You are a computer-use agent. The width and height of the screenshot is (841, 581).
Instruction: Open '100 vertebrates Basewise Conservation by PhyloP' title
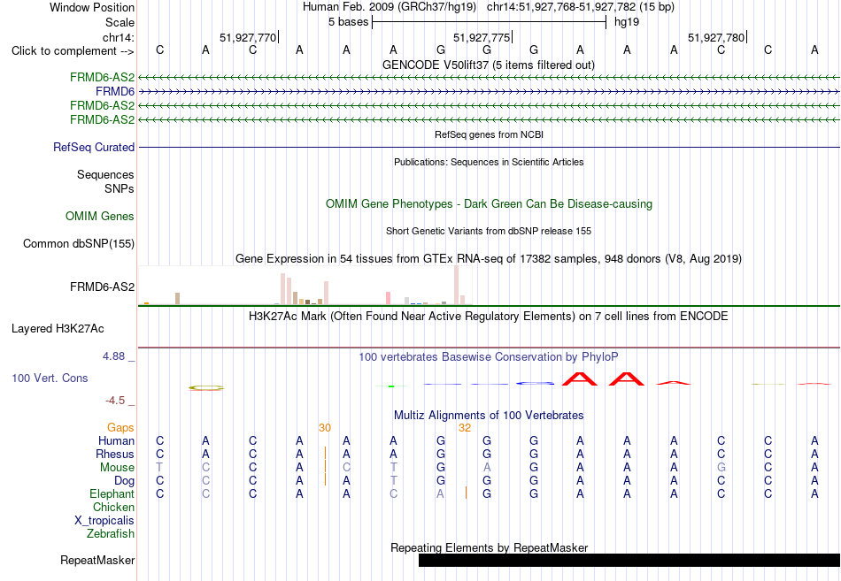click(489, 357)
